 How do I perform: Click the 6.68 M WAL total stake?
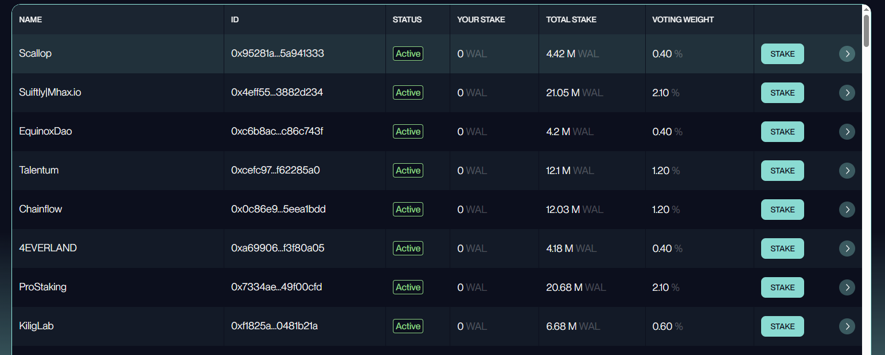pyautogui.click(x=573, y=326)
